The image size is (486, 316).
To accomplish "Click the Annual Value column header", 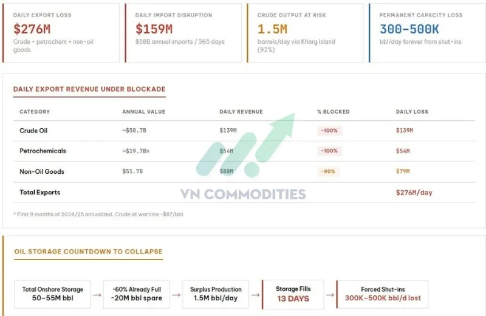I will [x=143, y=112].
